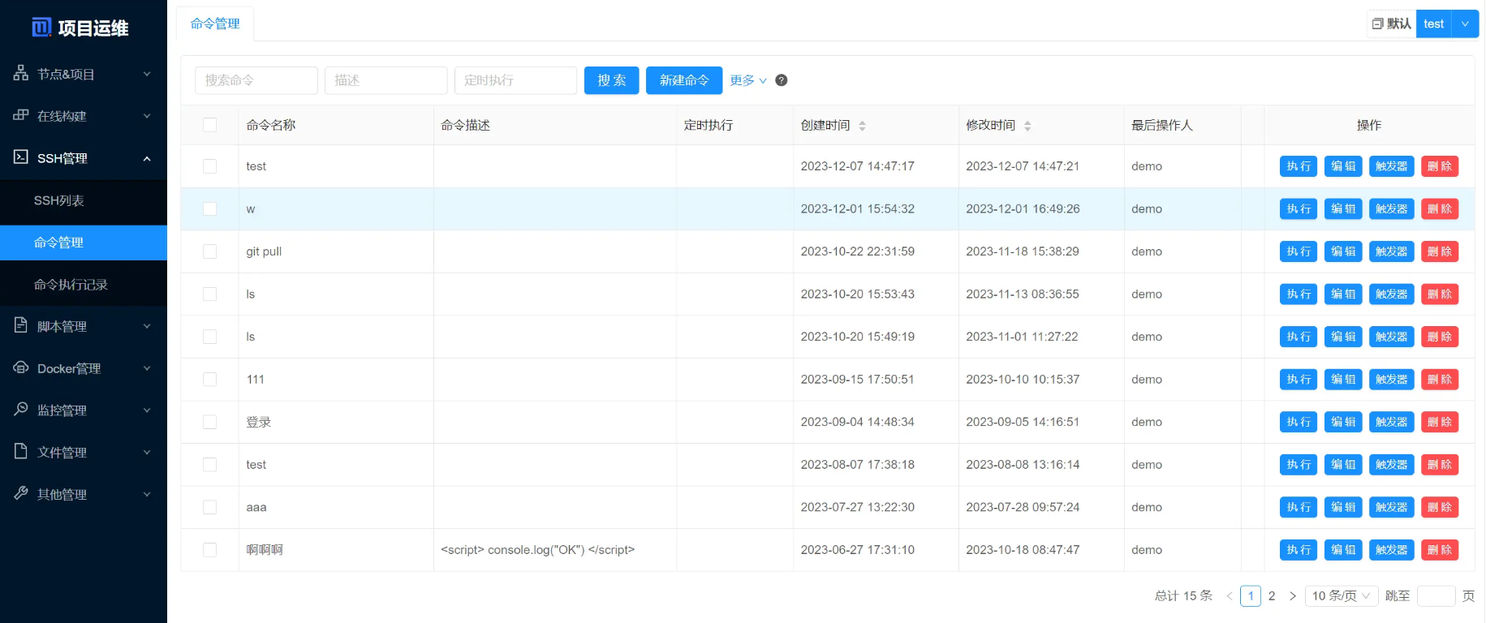This screenshot has height=623, width=1486.
Task: Click the 其他管理 wrench icon
Action: (21, 493)
